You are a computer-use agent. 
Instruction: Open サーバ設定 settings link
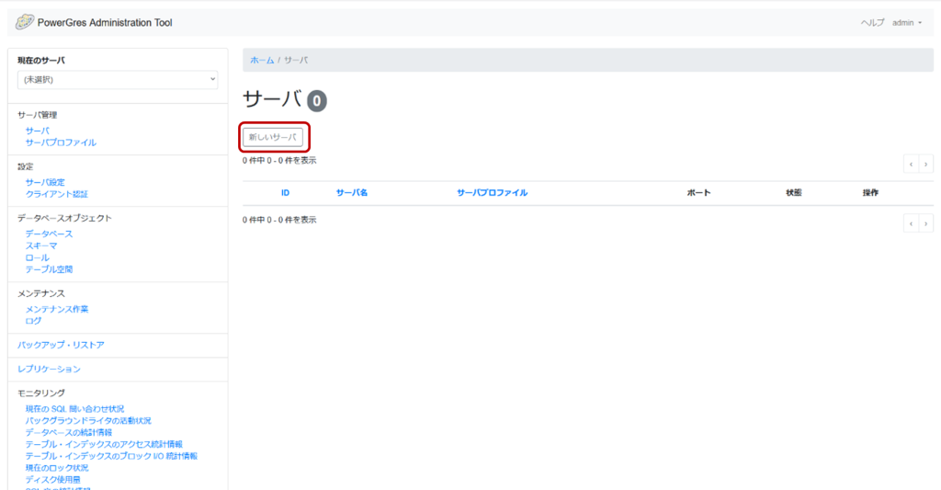pos(45,182)
